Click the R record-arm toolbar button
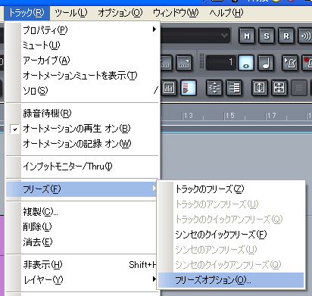Screen dimensions: 312x296 (286, 36)
